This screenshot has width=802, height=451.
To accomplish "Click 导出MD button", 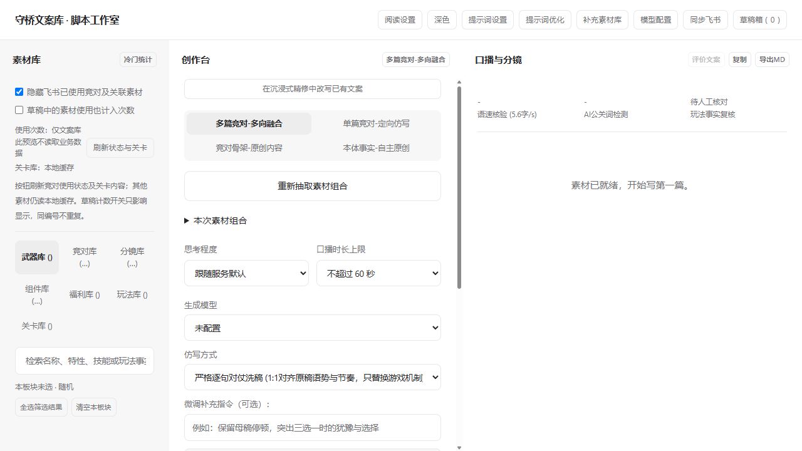I will 772,60.
